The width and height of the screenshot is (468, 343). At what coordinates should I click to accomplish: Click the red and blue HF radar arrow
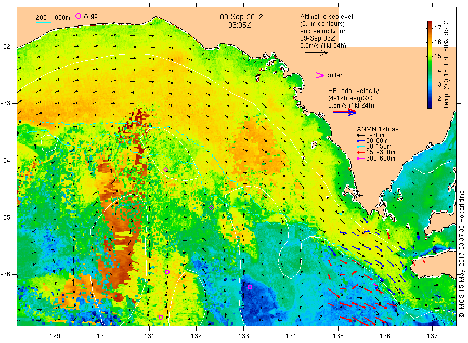344,112
